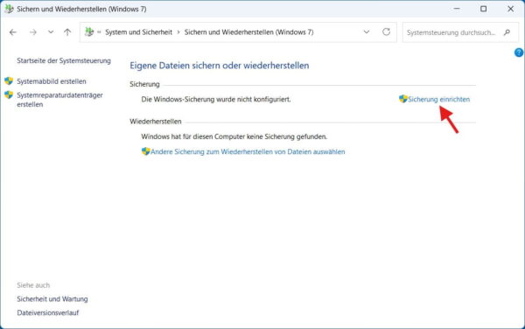Minimize the Sichern und Wiederherstellen window
This screenshot has width=525, height=329.
point(457,9)
